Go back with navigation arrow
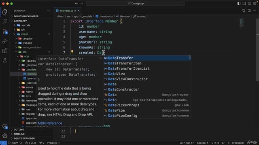The height and width of the screenshot is (145, 259). [76, 4]
